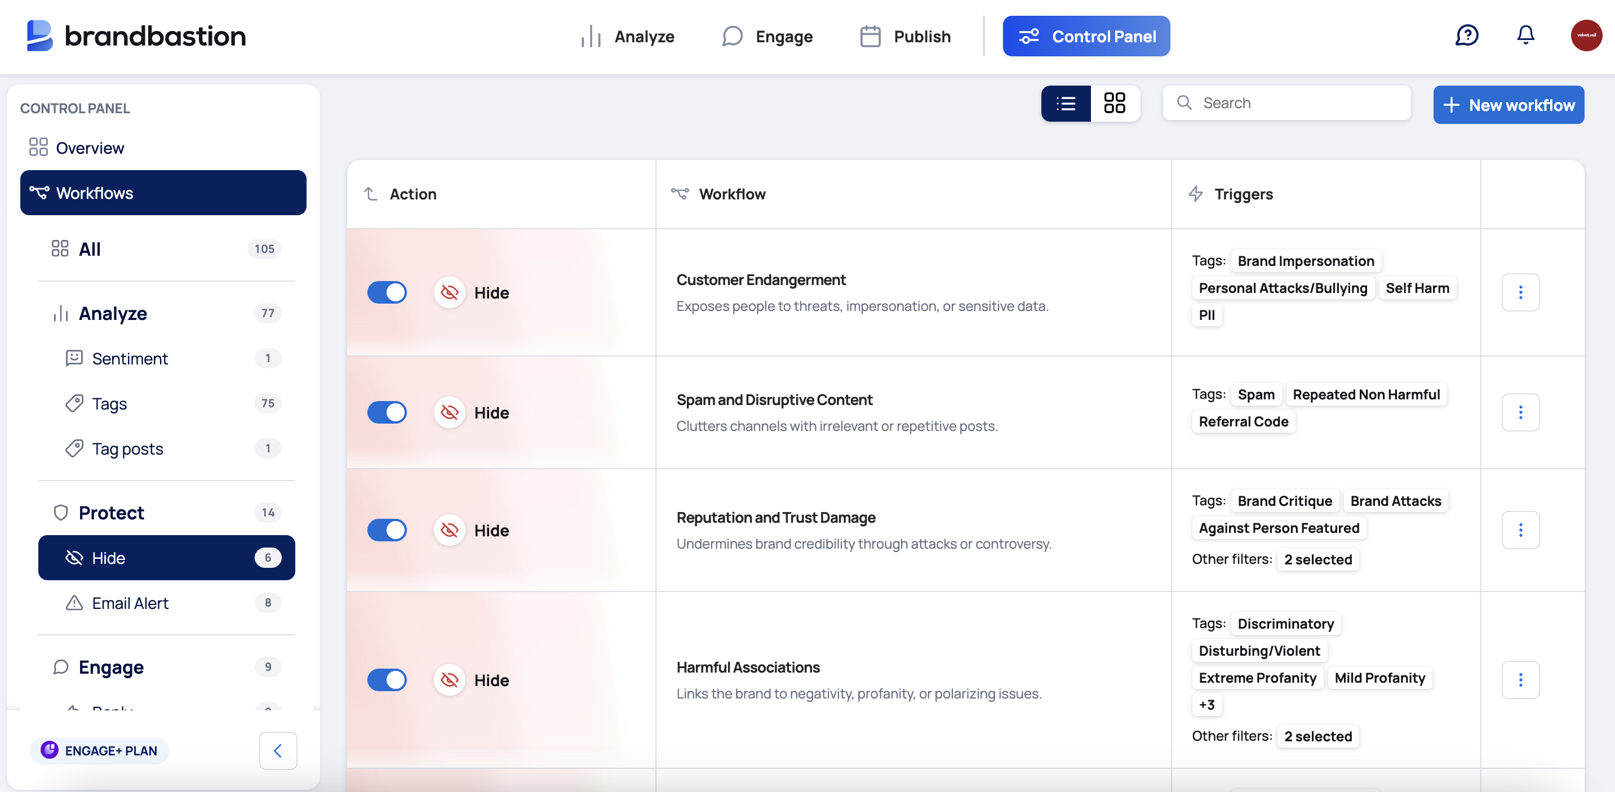Click the New workflow button

[1508, 105]
